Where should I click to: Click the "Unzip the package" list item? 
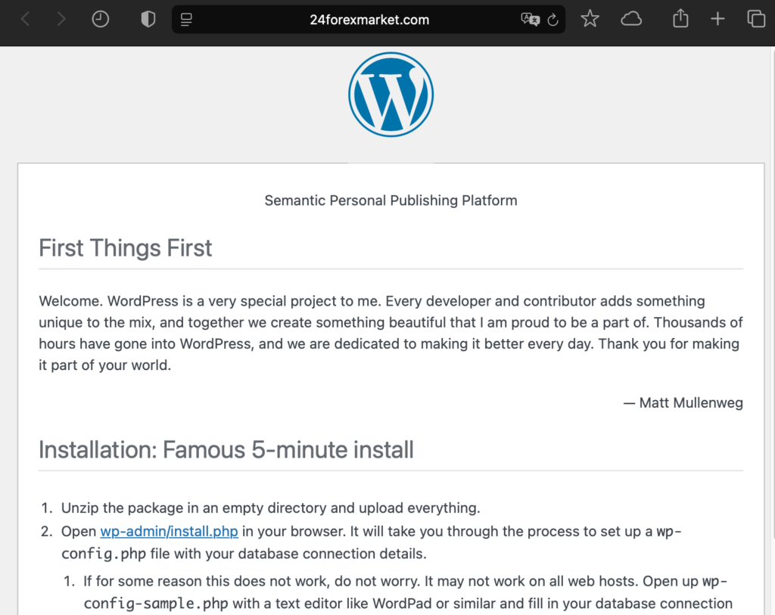(x=270, y=508)
